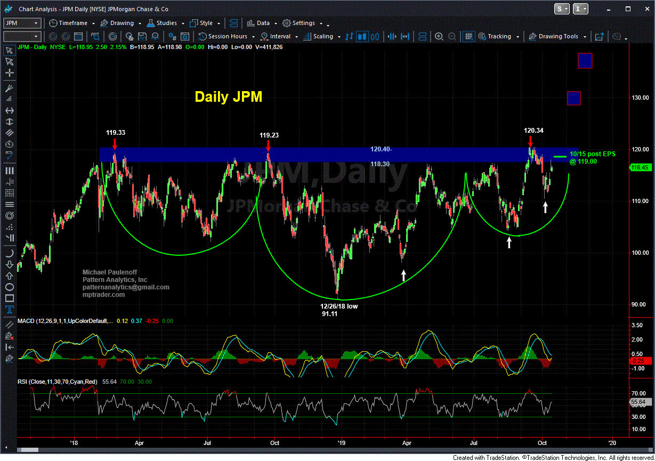The image size is (655, 461).
Task: Toggle the chart grid display
Action: point(468,36)
